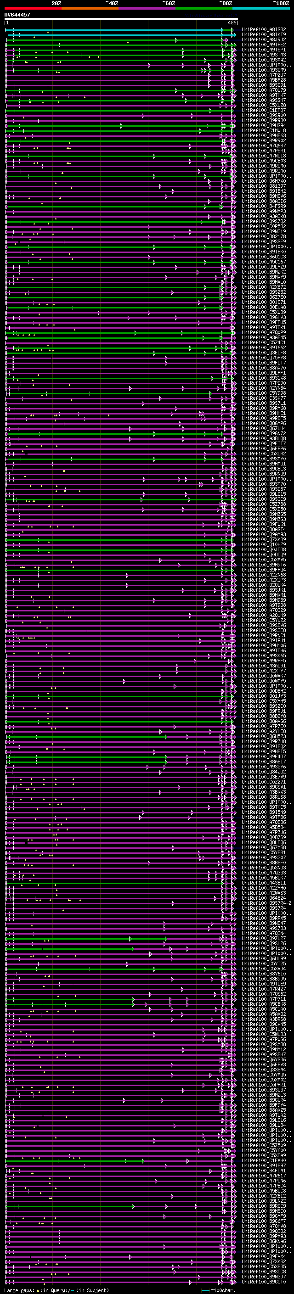Select label UniRef100_A7PZJ6
The height and width of the screenshot is (1294, 294).
264,832
